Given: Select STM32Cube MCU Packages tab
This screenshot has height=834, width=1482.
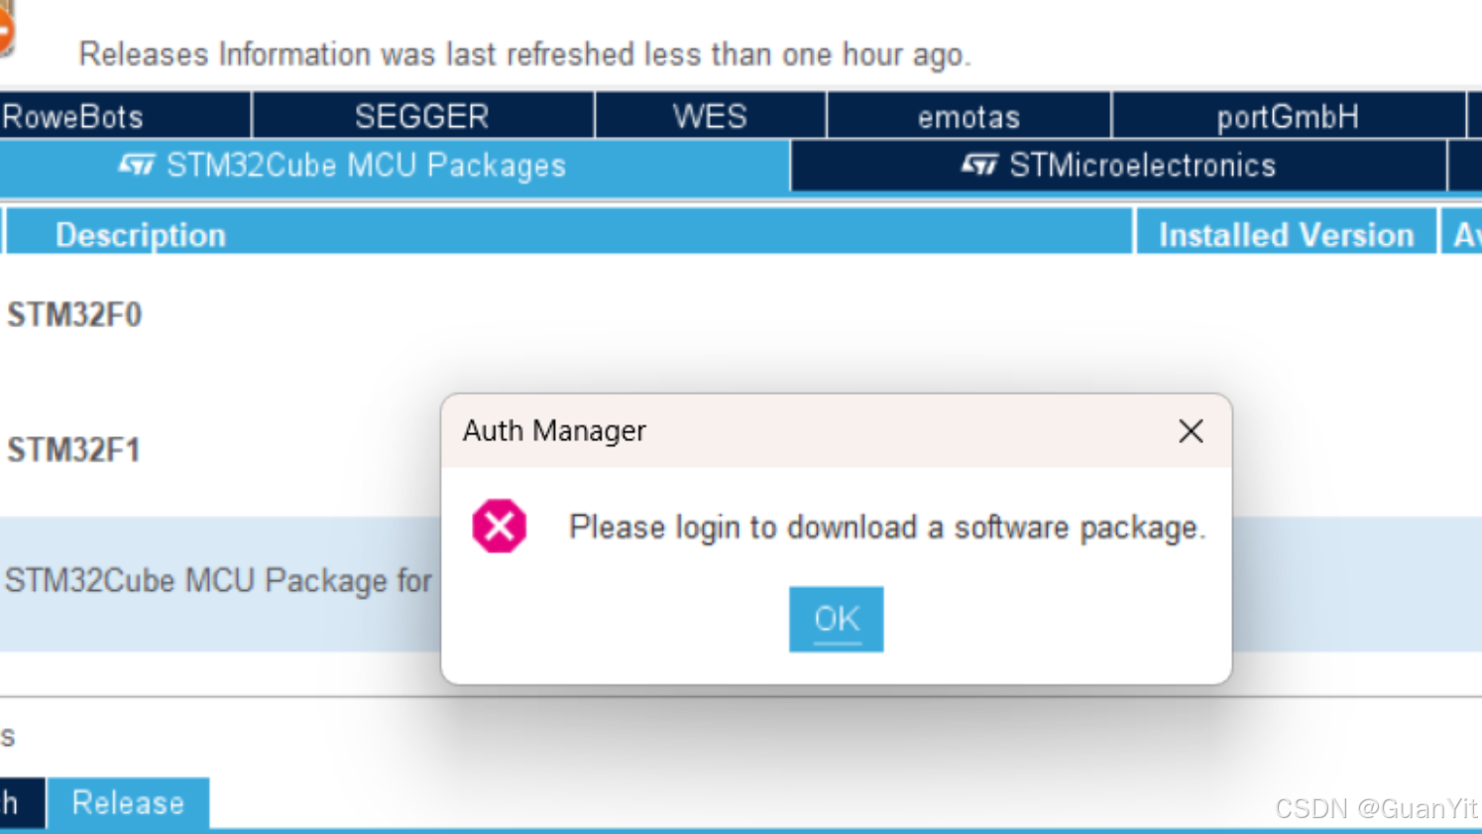Looking at the screenshot, I should [x=395, y=166].
